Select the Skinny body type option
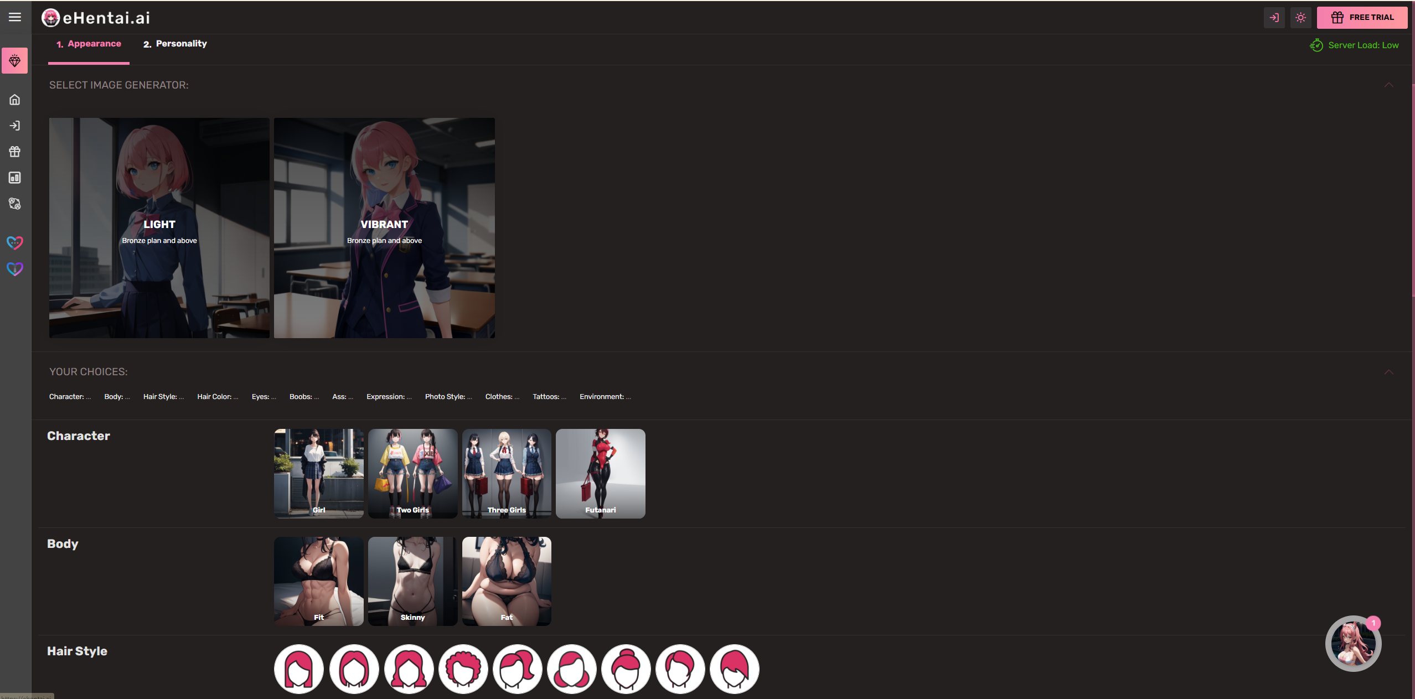Screen dimensions: 1415x699 point(412,581)
